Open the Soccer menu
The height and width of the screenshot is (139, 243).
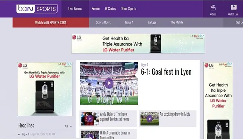[95, 9]
